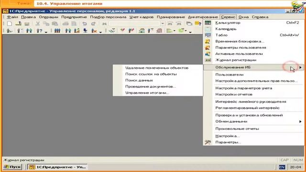This screenshot has height=172, width=306.
Task: Open dropdown arrow beside the green bar-chart icon
Action: [x=174, y=31]
